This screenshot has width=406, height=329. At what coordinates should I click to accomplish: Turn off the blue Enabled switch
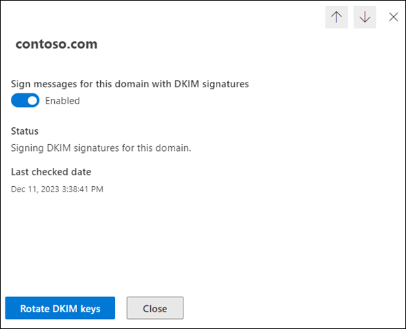click(x=26, y=101)
